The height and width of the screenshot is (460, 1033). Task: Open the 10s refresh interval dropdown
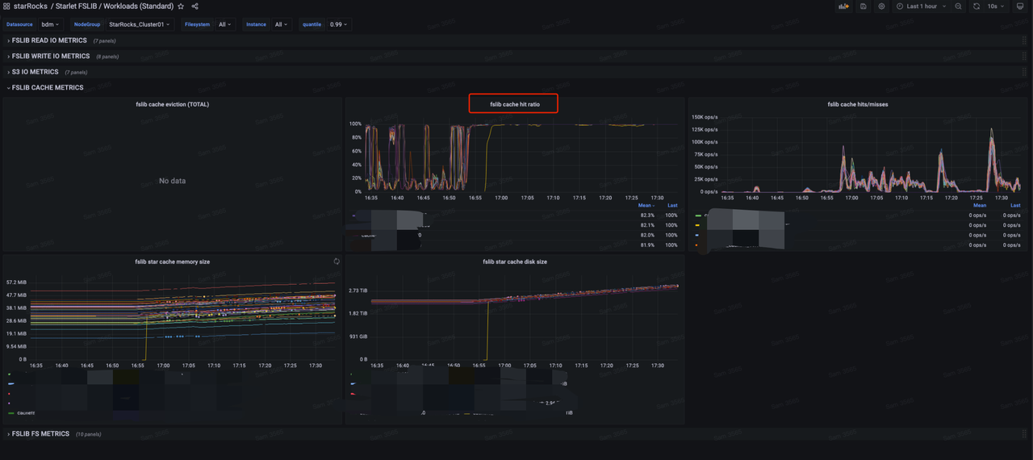998,6
